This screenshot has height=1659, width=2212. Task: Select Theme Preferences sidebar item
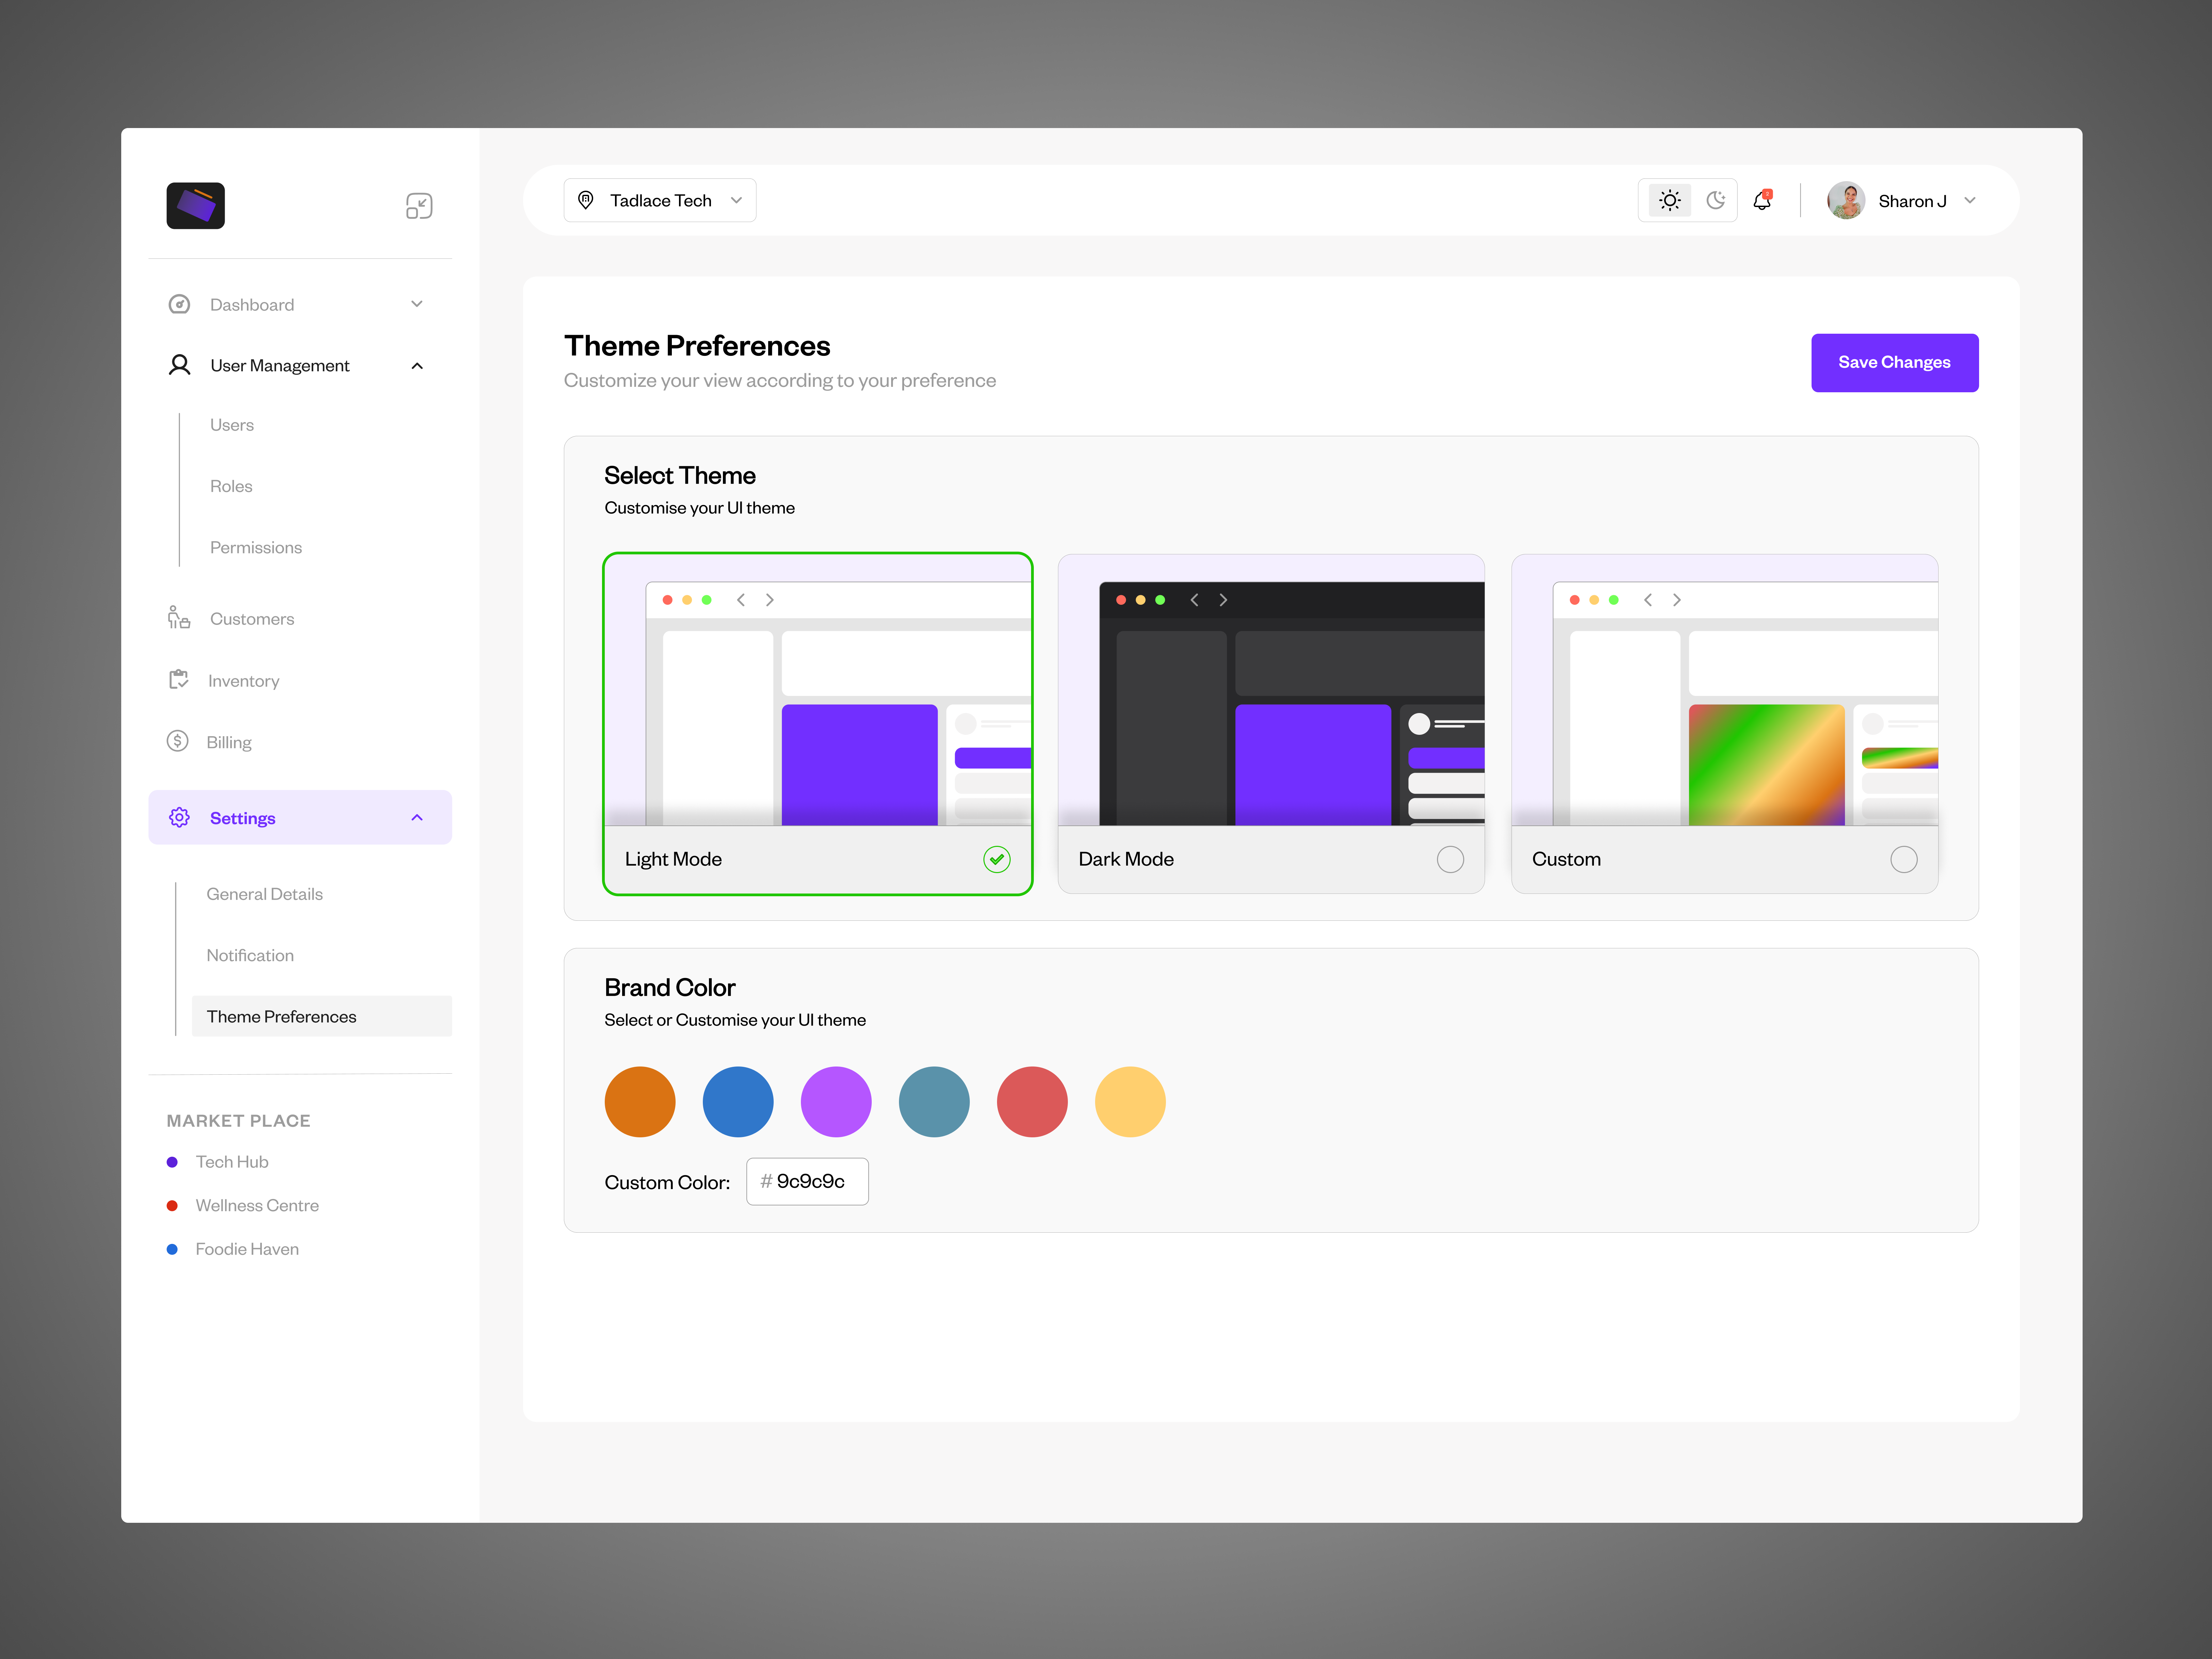point(322,1016)
